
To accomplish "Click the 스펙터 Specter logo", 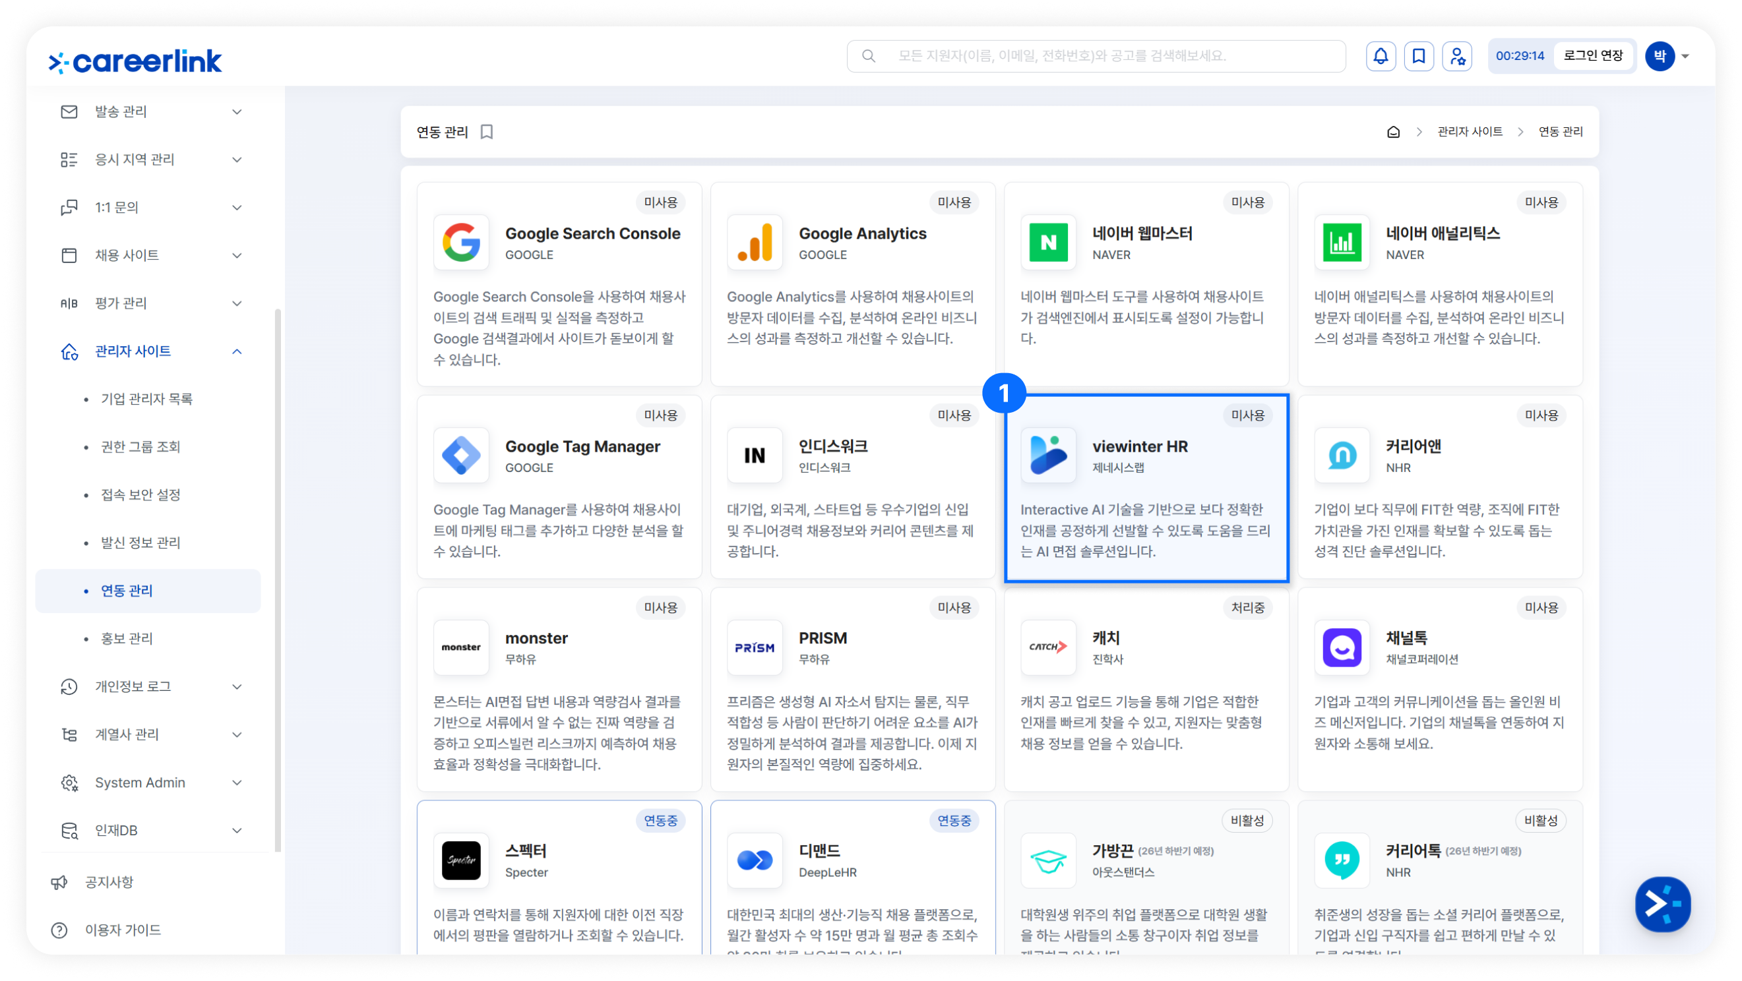I will (x=461, y=860).
